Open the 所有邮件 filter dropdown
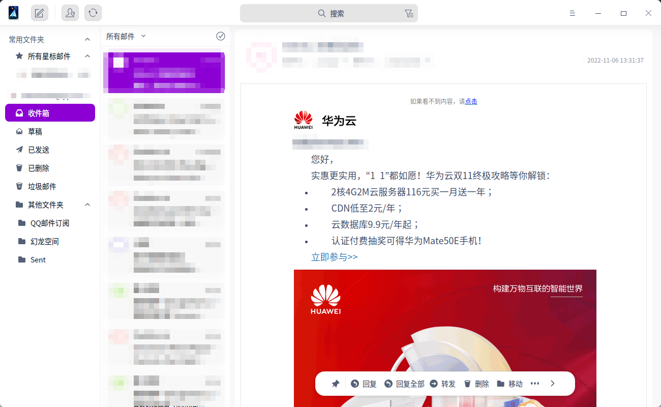661x407 pixels. click(x=126, y=36)
